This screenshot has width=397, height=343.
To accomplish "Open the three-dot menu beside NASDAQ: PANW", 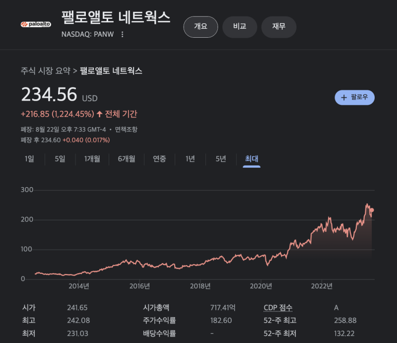I will click(123, 34).
